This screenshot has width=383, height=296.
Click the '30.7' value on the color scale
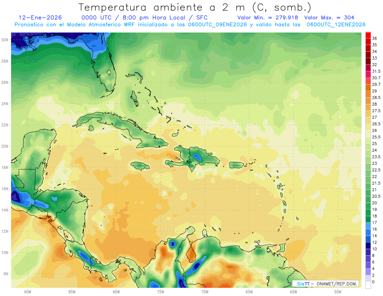[x=376, y=78]
